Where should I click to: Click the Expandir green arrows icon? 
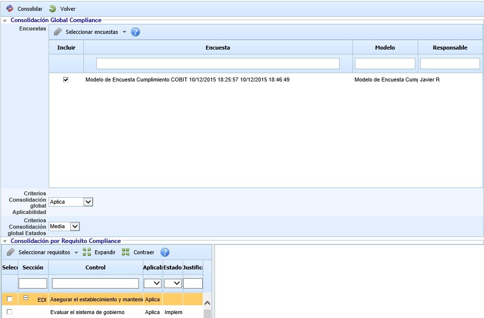pos(87,252)
